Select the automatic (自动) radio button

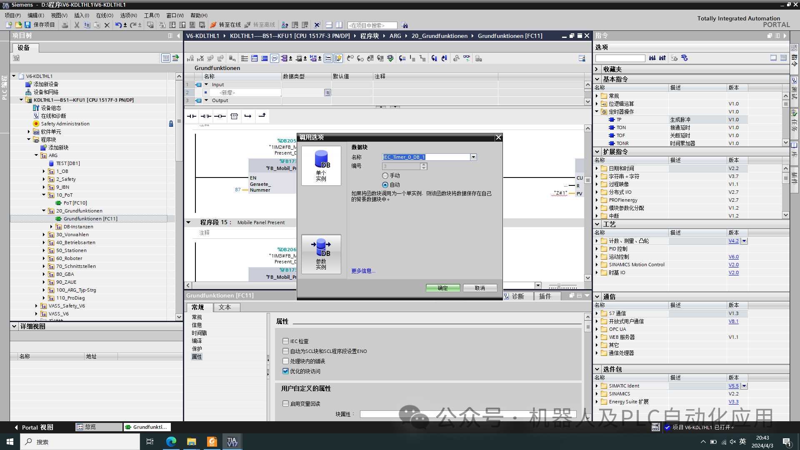click(x=385, y=185)
